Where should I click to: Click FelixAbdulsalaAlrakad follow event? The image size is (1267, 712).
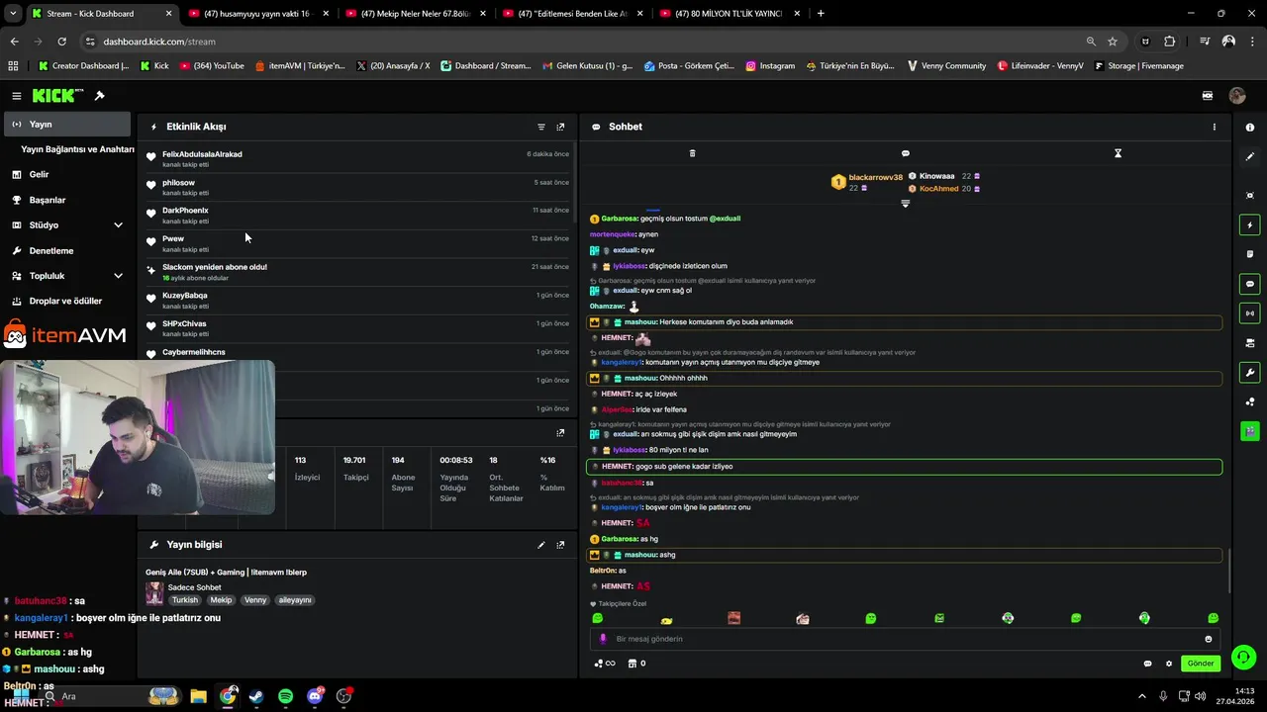(x=357, y=158)
